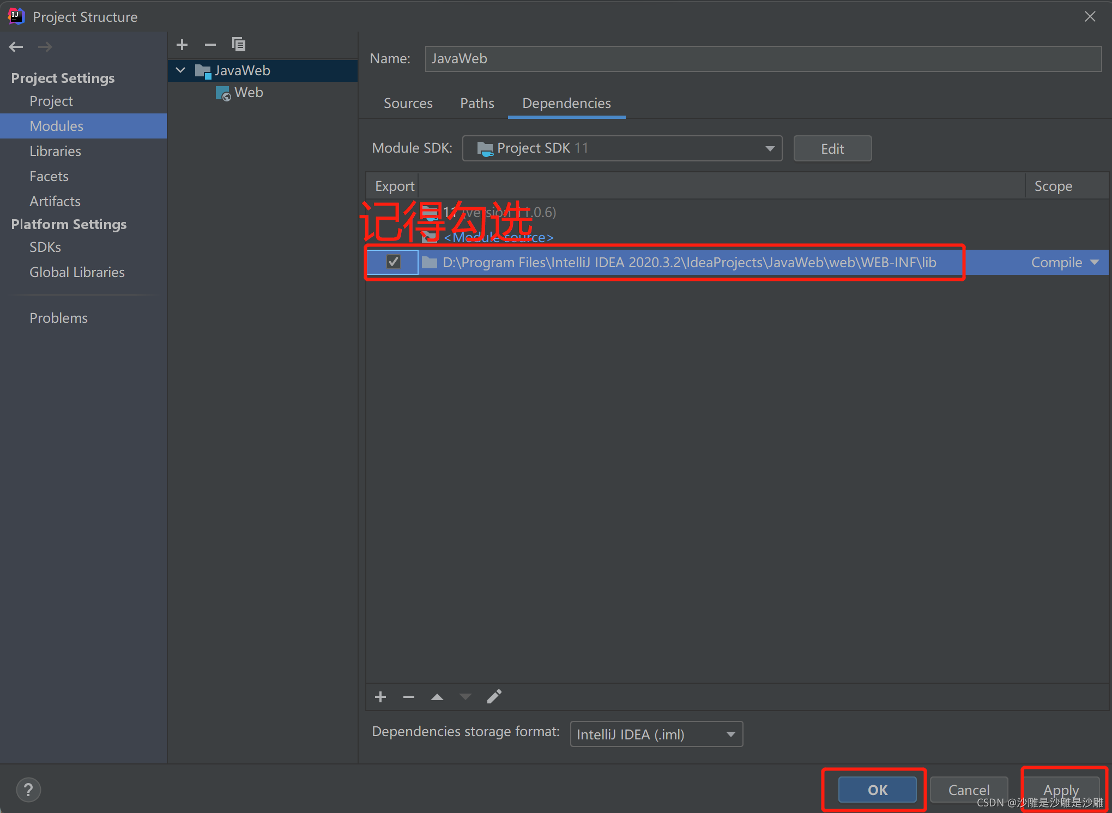This screenshot has width=1112, height=813.
Task: Open the Dependencies storage format dropdown
Action: [656, 734]
